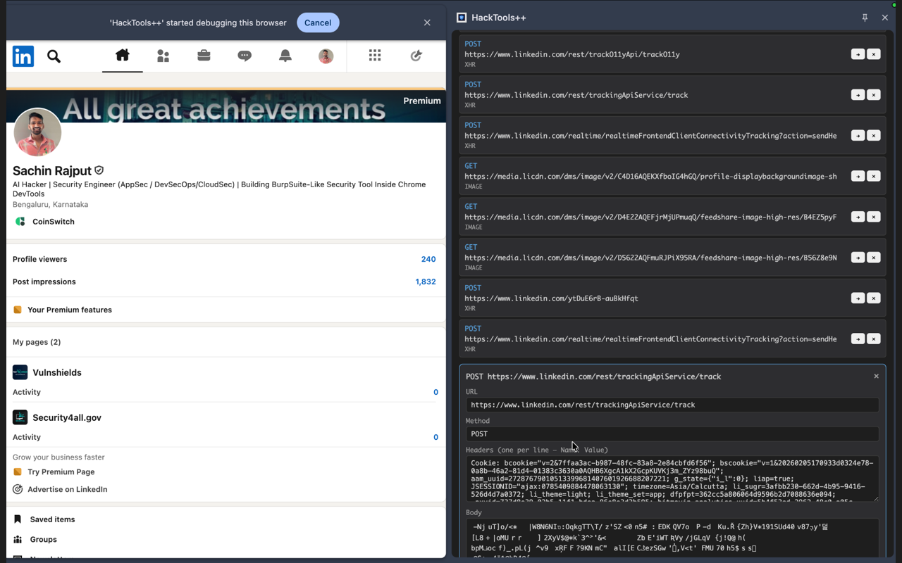Click Sachin Rajput's profile photo
Image resolution: width=902 pixels, height=563 pixels.
tap(37, 132)
